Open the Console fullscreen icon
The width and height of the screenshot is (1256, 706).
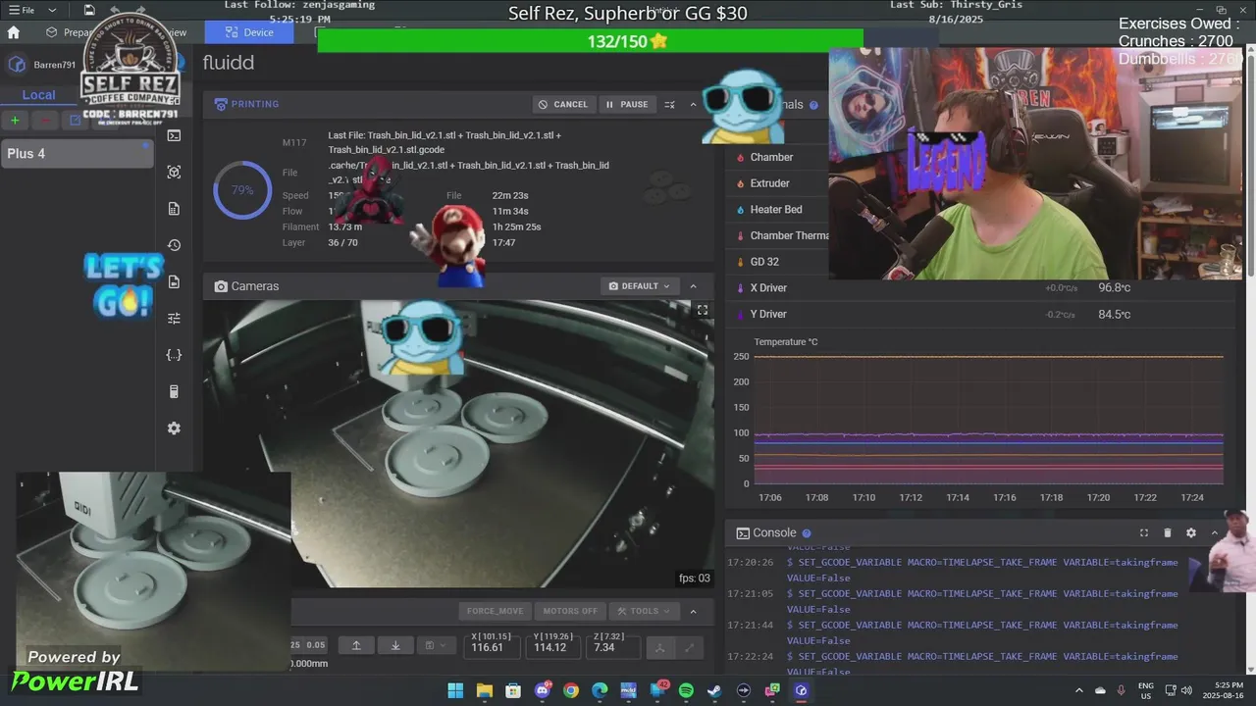click(x=1143, y=532)
